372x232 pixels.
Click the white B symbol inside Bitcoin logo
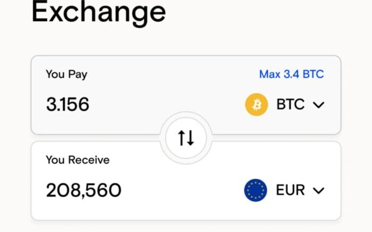click(x=257, y=105)
